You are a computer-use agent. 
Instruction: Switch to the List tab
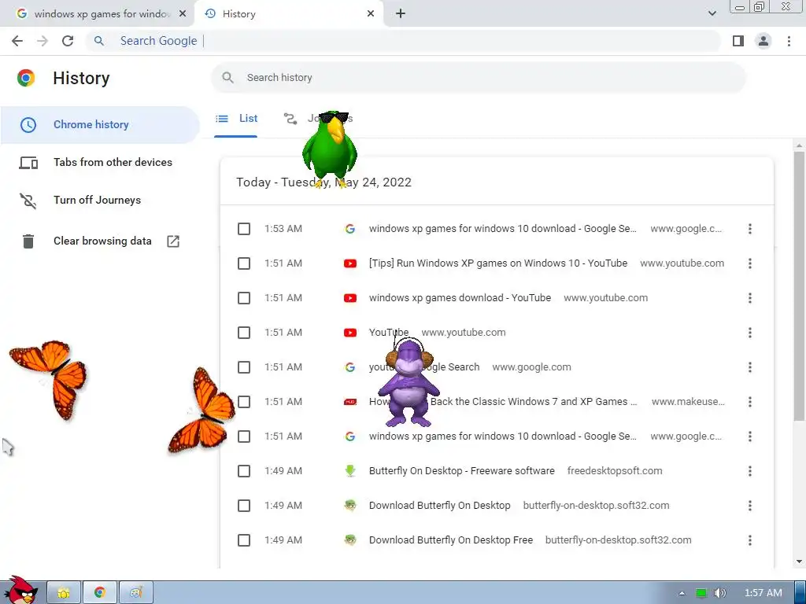[236, 119]
